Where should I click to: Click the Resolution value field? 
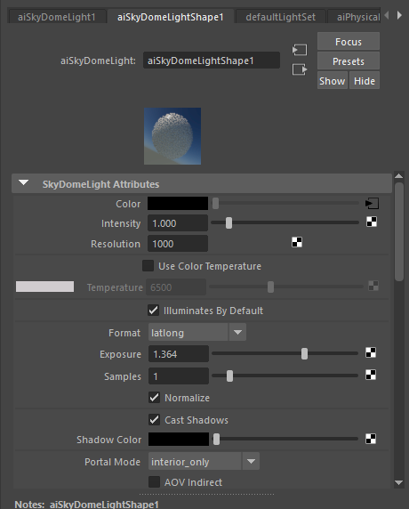pos(178,244)
